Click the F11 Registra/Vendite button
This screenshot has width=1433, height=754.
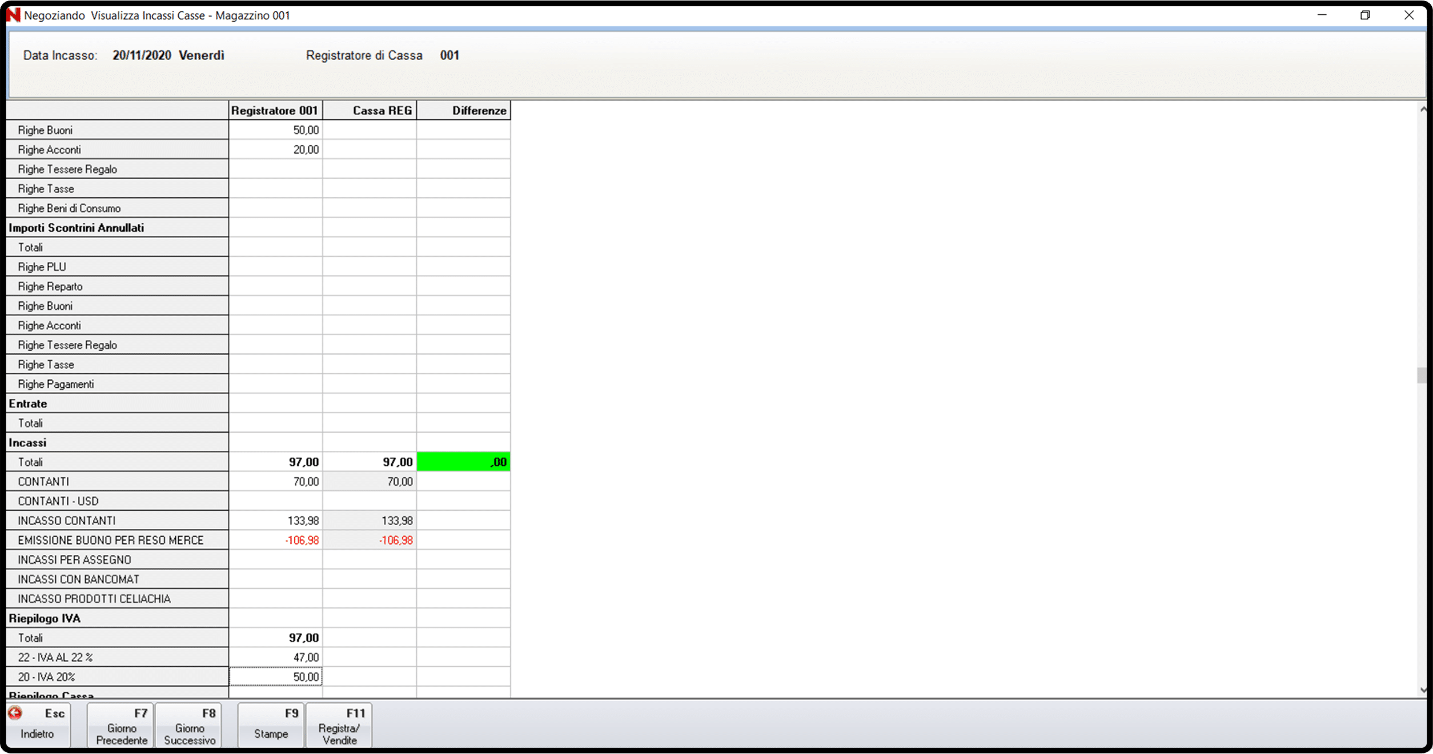[339, 724]
